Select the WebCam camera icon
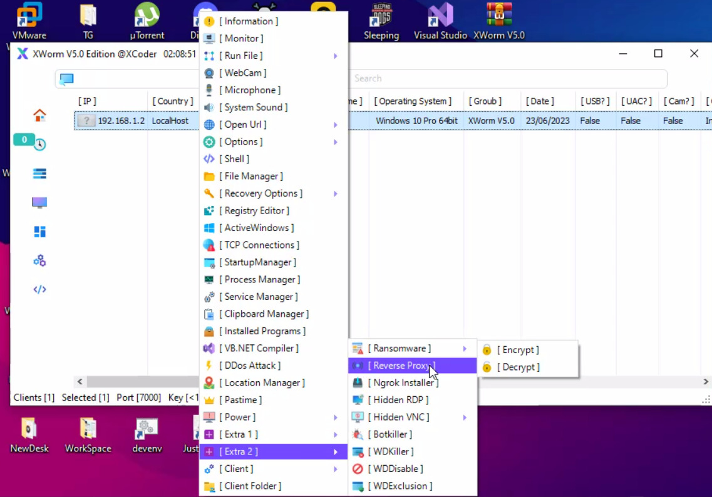 pos(209,73)
